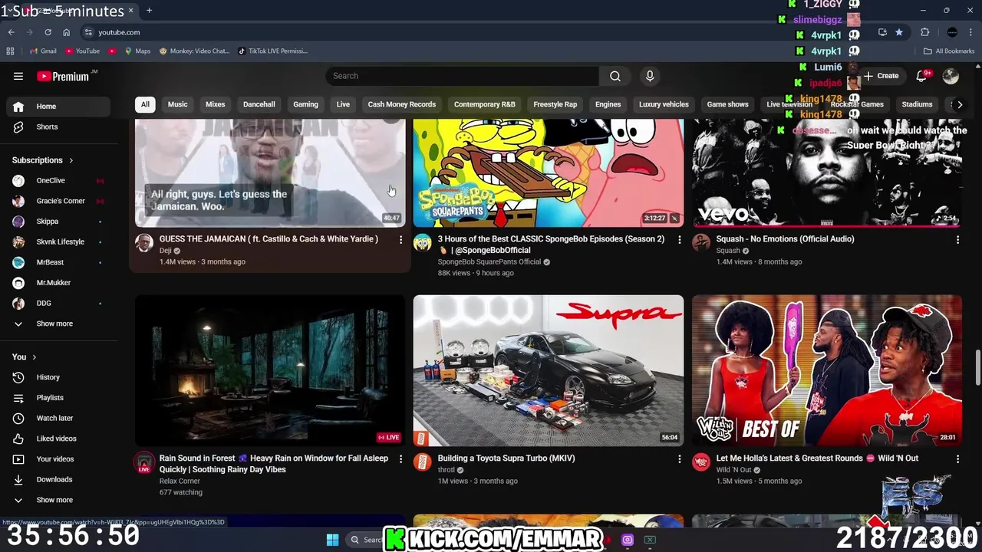Viewport: 982px width, 552px height.
Task: Click the Home icon in sidebar
Action: pyautogui.click(x=18, y=107)
